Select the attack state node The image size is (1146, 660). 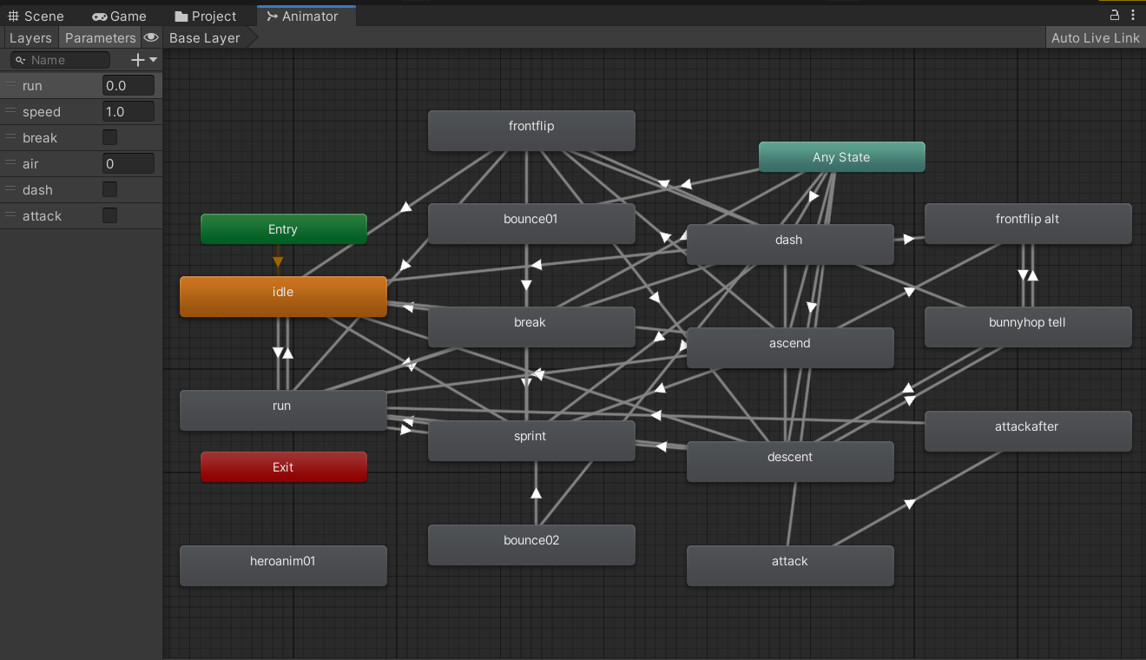click(790, 565)
